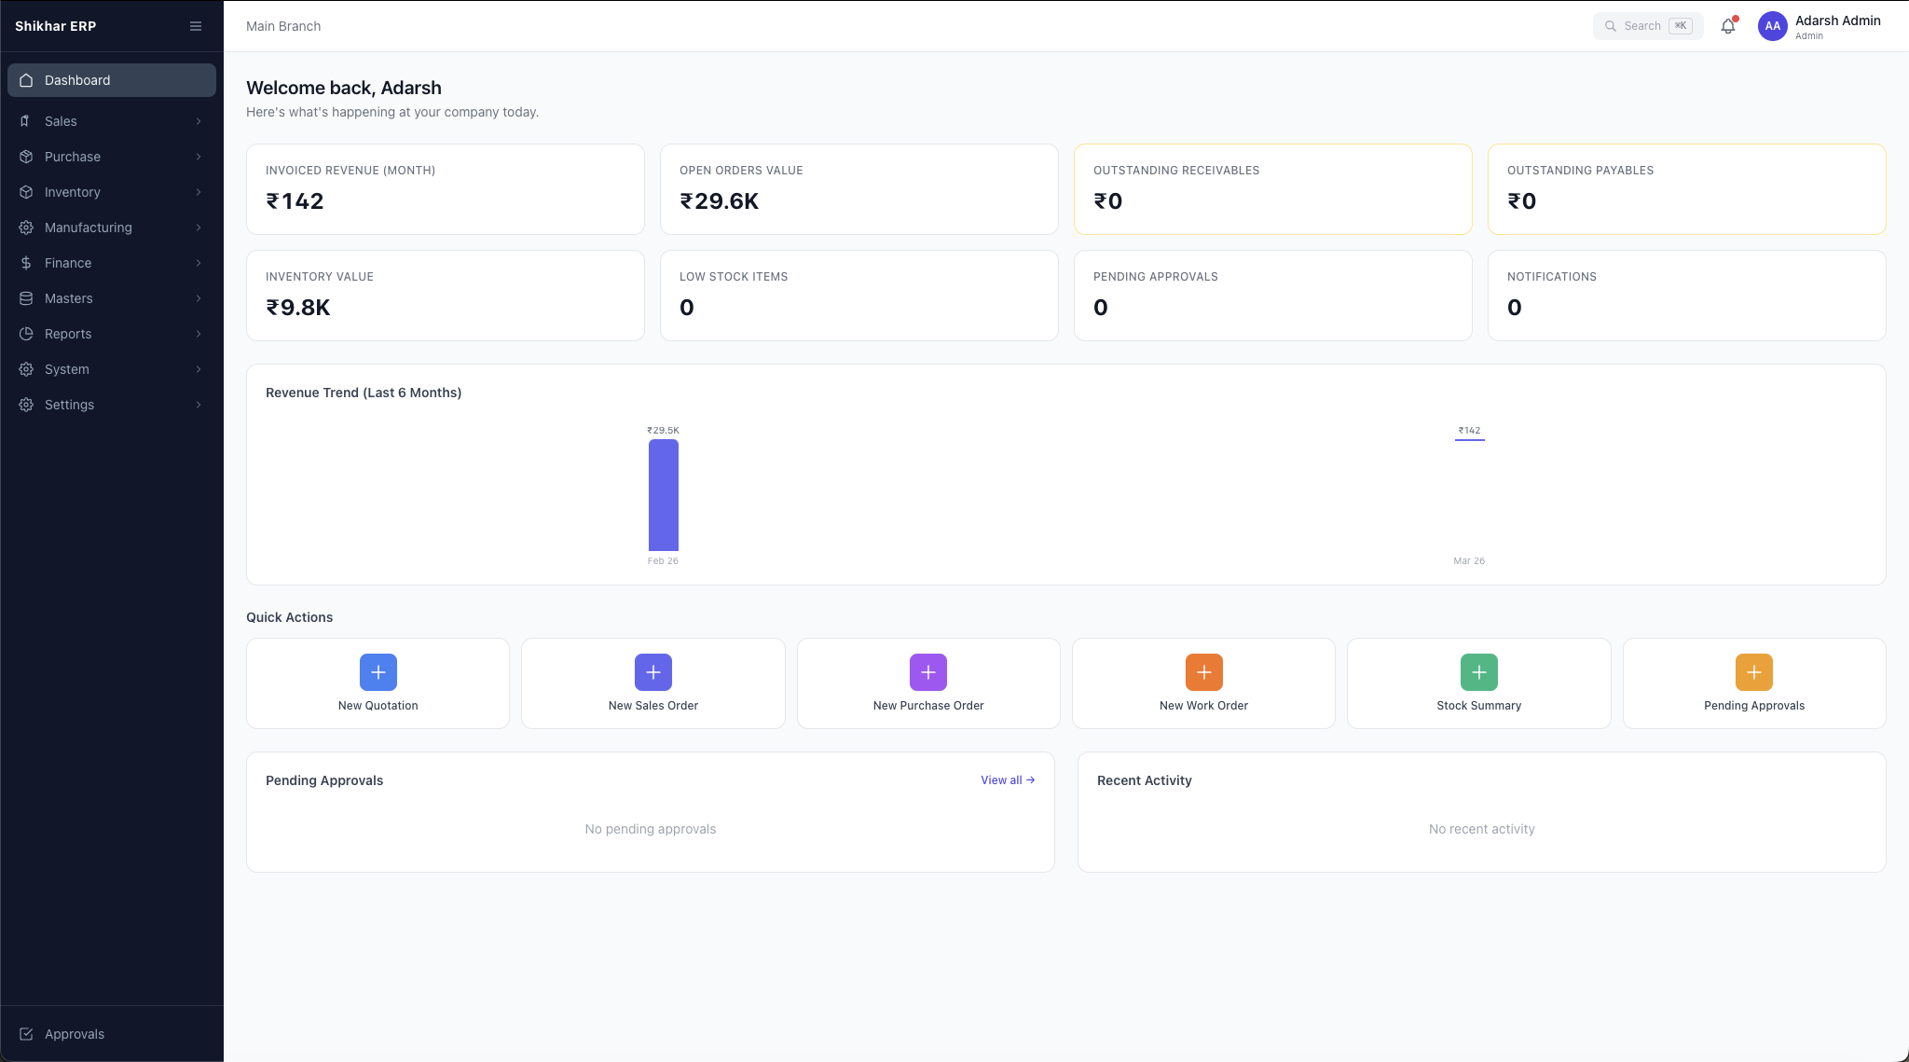Click Revenue Trend (Last 6 Months) heading
The width and height of the screenshot is (1909, 1062).
(364, 393)
